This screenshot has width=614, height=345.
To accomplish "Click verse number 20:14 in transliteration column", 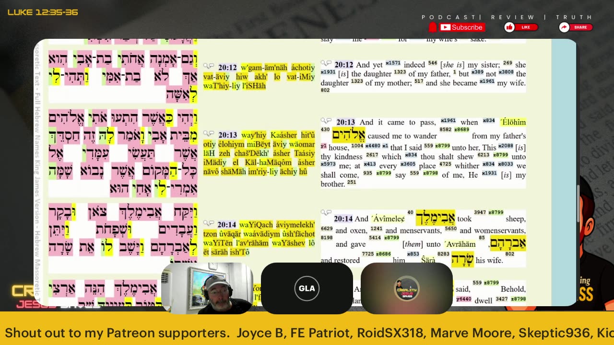I will coord(227,225).
